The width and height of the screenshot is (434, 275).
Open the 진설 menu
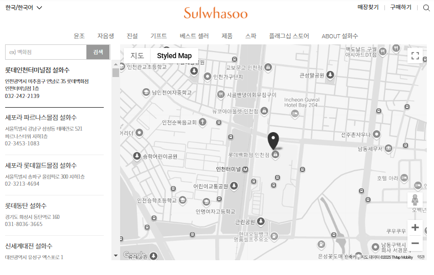pyautogui.click(x=132, y=36)
